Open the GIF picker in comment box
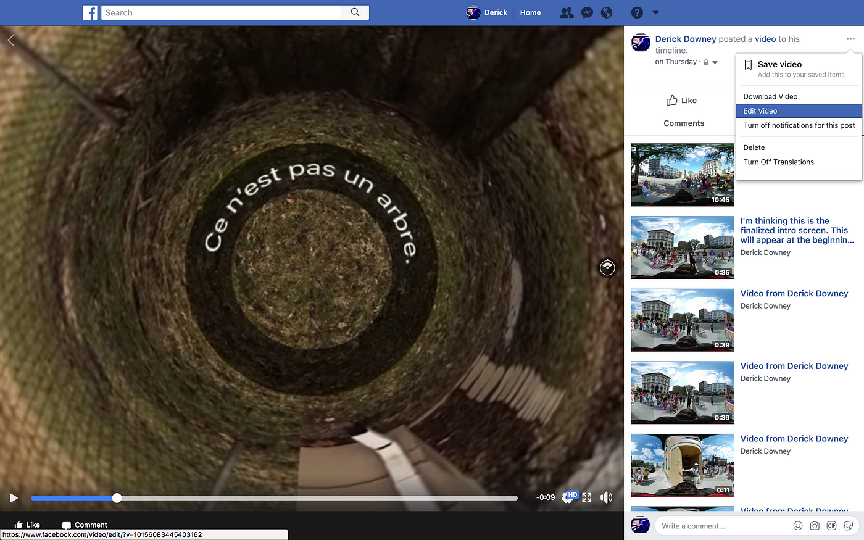864x540 pixels. (x=831, y=526)
